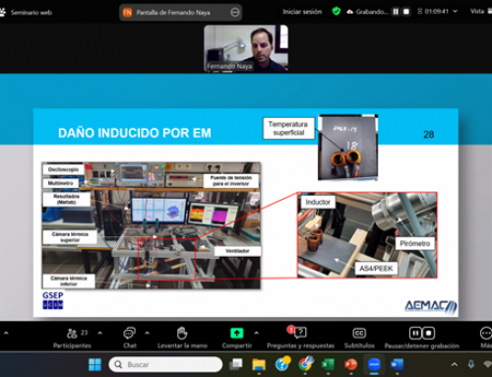Click the AEMAC logo on slide

(x=430, y=306)
